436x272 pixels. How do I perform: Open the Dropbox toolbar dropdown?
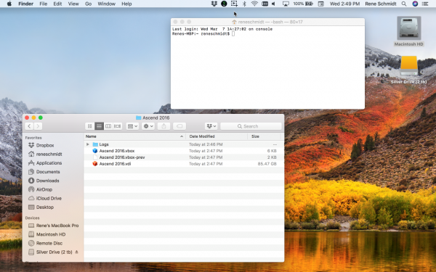pos(211,126)
